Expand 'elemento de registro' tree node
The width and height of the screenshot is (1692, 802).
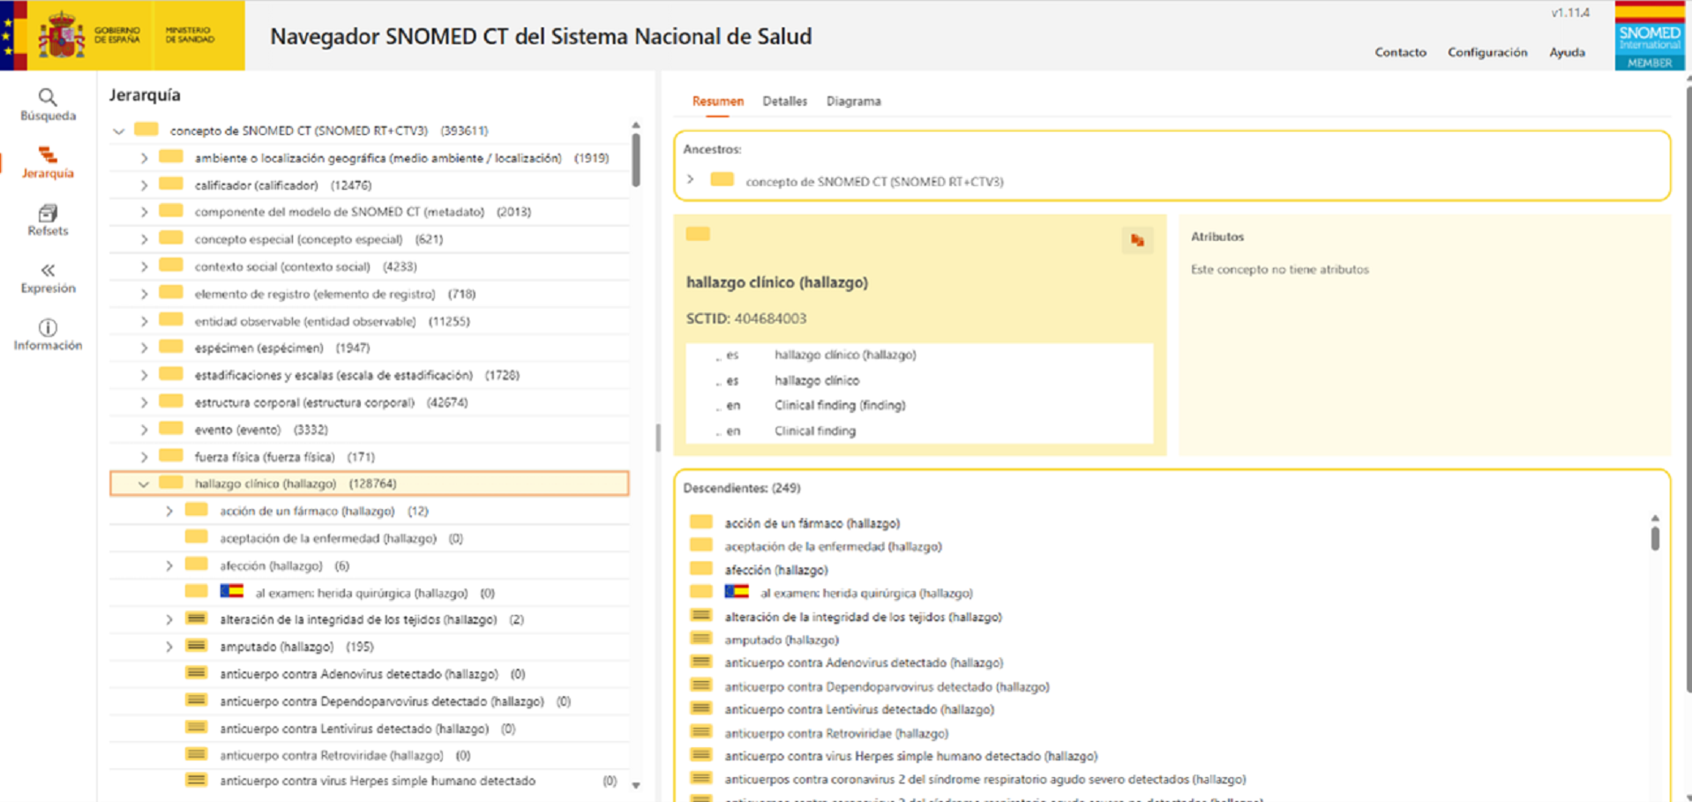click(144, 294)
